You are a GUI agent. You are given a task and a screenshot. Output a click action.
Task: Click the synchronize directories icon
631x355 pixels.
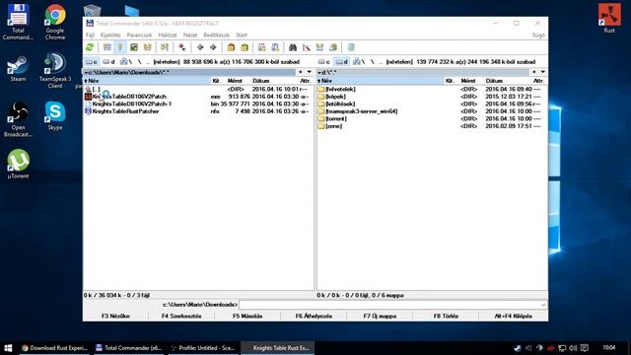[x=319, y=47]
